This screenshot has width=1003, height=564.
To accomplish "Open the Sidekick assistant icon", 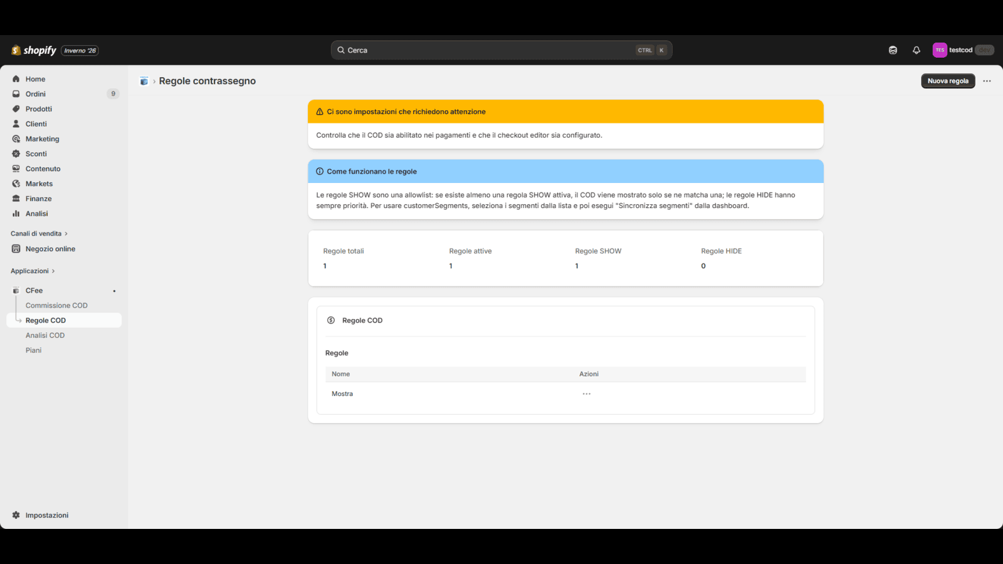I will pos(893,50).
